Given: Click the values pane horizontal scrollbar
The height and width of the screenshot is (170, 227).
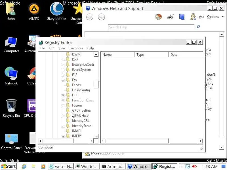Looking at the screenshot, I should [x=137, y=141].
